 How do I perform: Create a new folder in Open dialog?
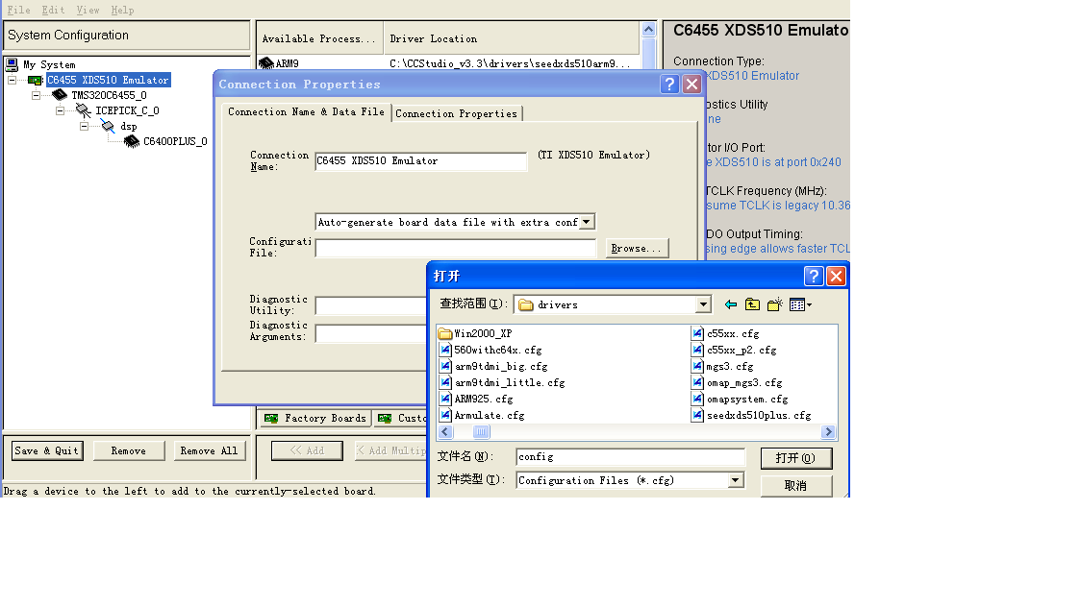[x=775, y=304]
